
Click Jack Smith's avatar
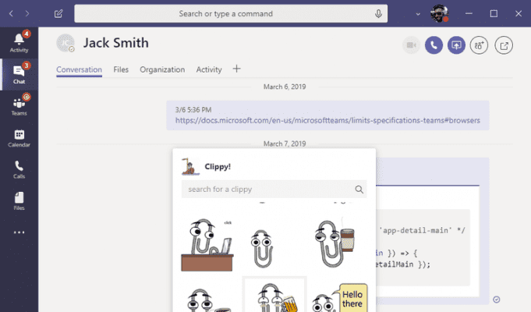65,43
